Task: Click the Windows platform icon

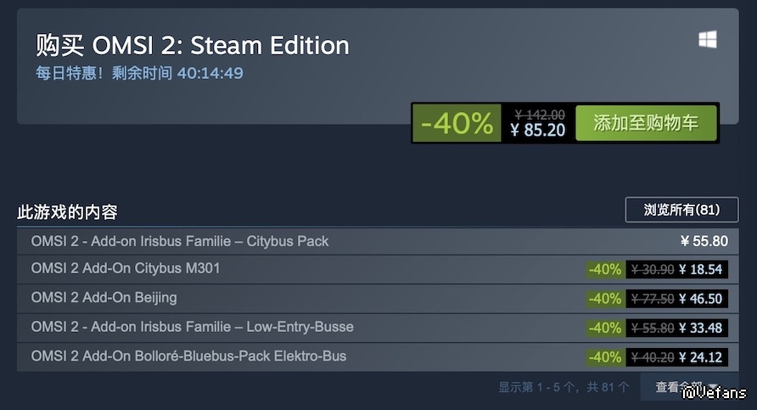Action: [x=708, y=40]
